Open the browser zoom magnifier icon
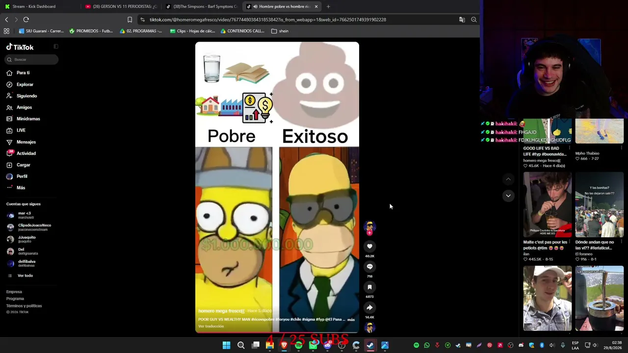 [x=474, y=20]
